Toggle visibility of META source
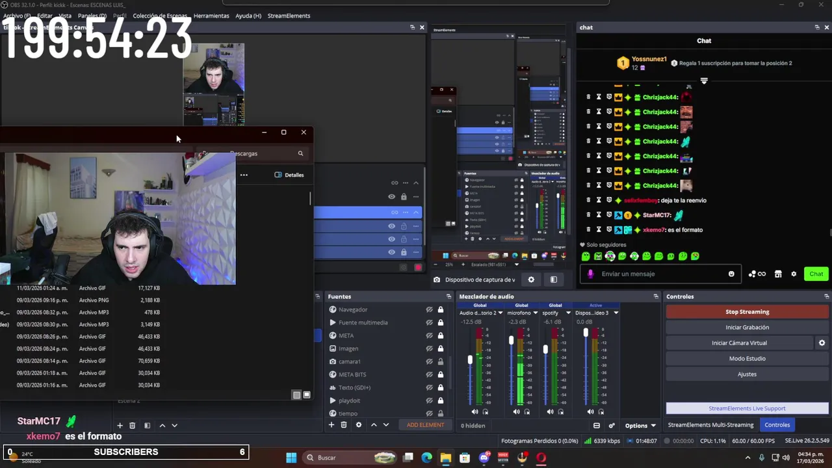 [429, 335]
